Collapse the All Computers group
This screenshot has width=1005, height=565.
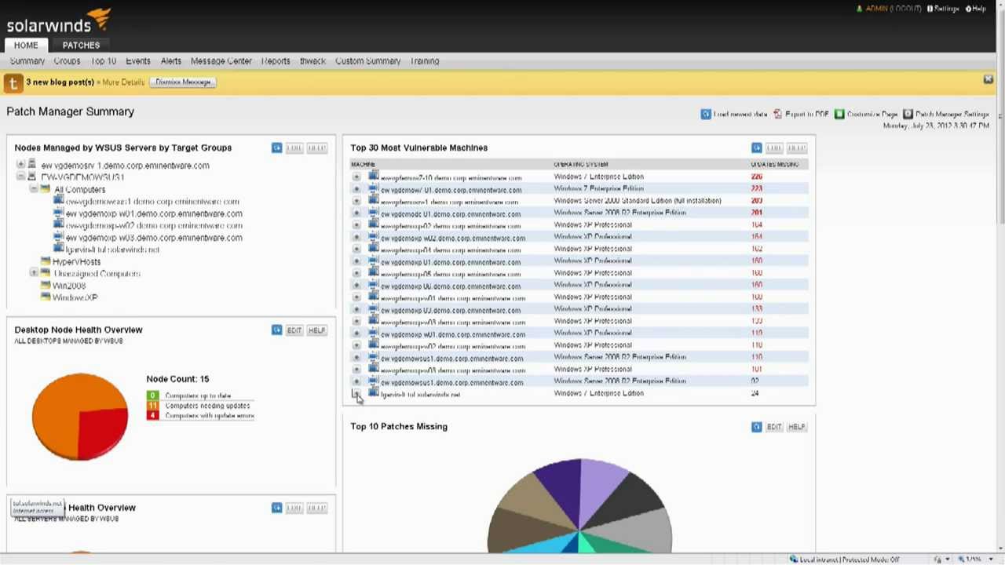pyautogui.click(x=34, y=189)
